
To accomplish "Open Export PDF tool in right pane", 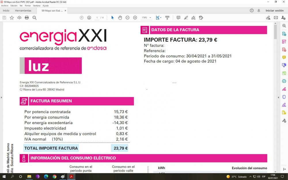I will point(284,34).
